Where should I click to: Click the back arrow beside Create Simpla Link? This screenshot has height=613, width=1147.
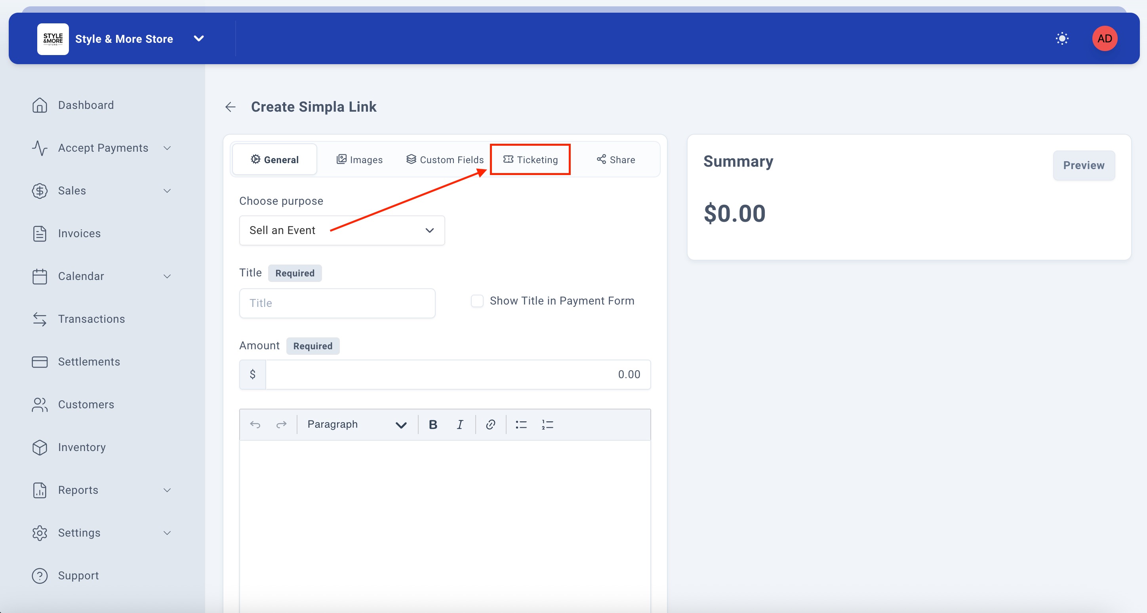coord(230,107)
